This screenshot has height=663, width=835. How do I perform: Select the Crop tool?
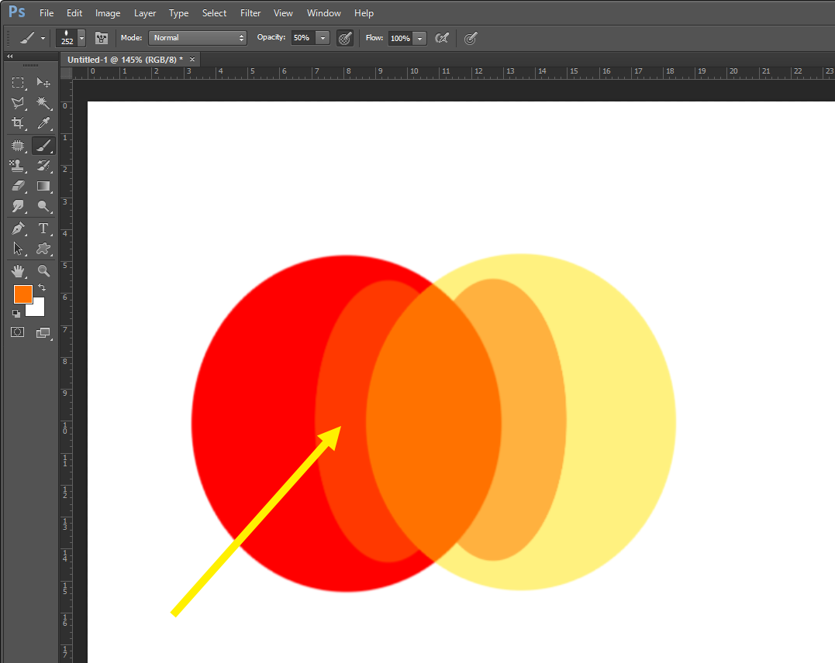(x=18, y=123)
